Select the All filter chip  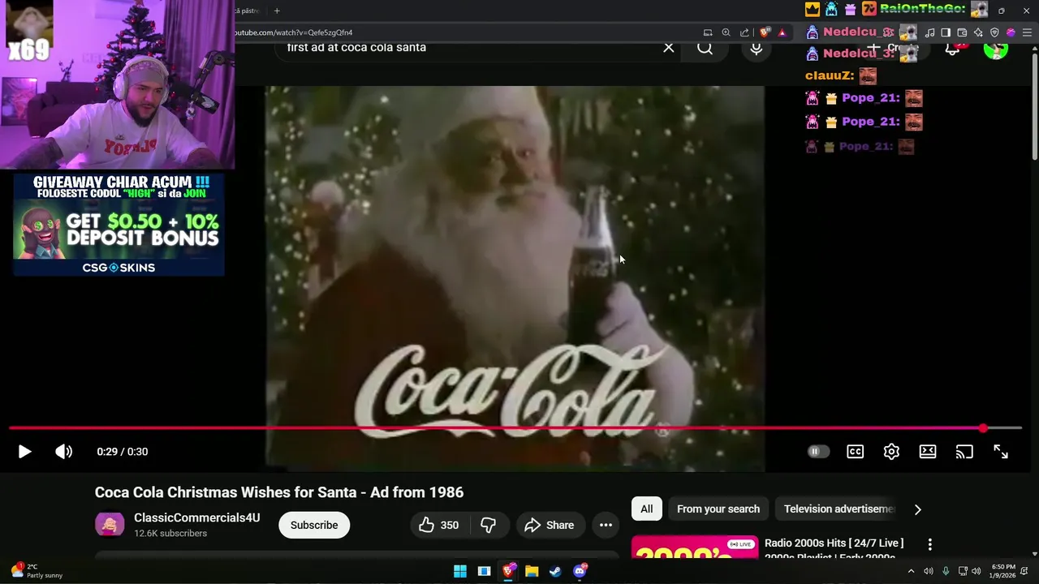647,509
